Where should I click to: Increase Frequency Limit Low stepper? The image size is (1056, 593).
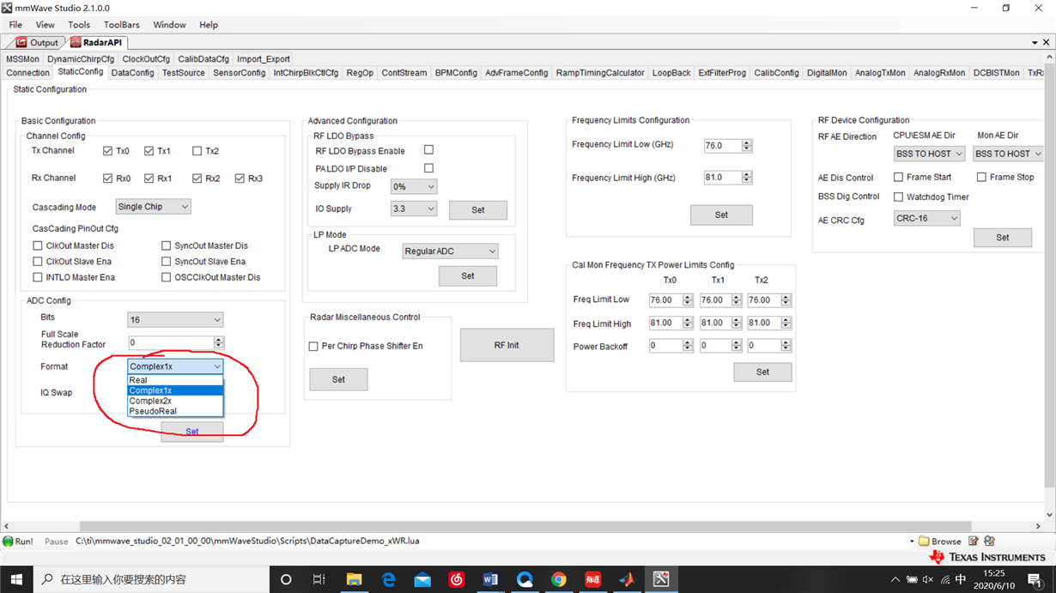click(x=747, y=143)
